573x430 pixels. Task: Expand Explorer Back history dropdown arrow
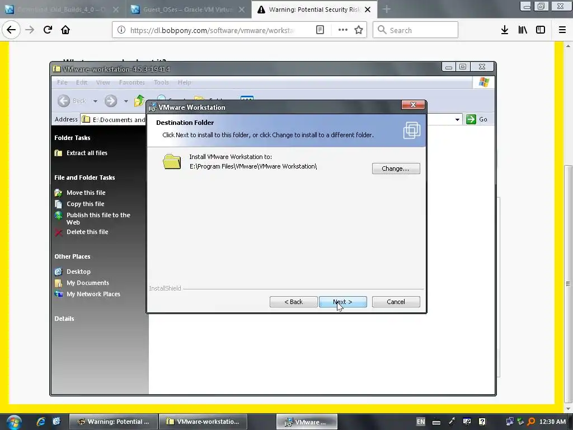point(95,101)
